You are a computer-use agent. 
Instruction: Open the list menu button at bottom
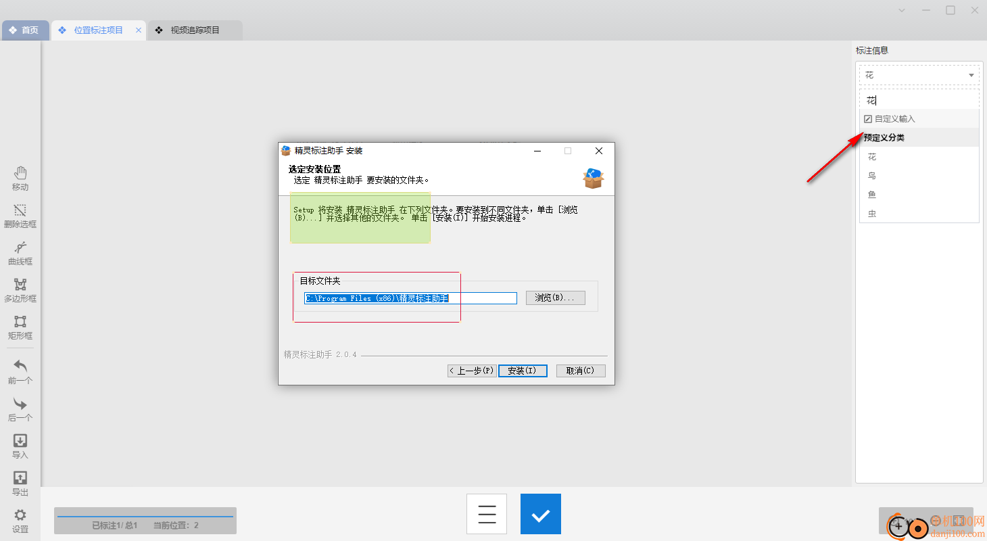[x=487, y=514]
